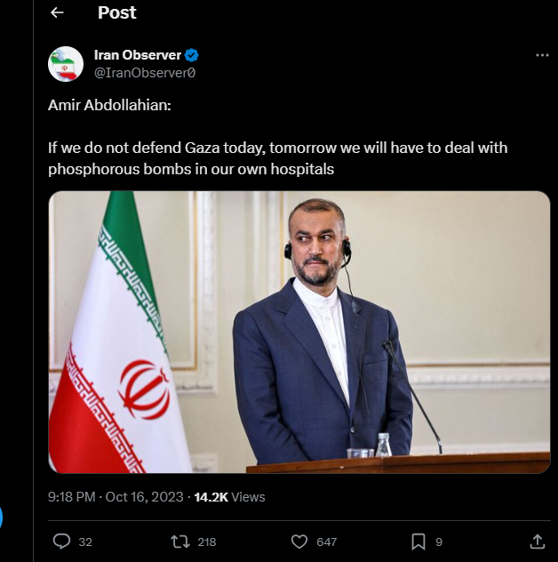This screenshot has height=562, width=558.
Task: Open the attached photo with Iranian flag
Action: click(x=299, y=332)
